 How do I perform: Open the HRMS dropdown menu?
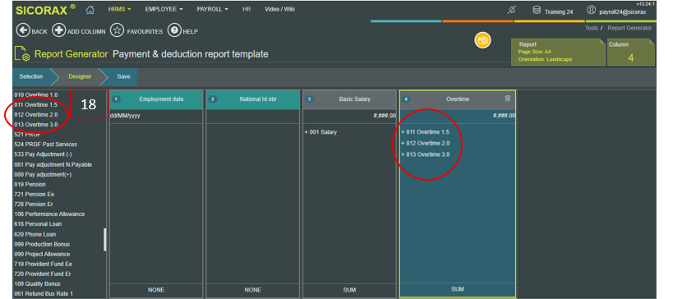pos(120,9)
